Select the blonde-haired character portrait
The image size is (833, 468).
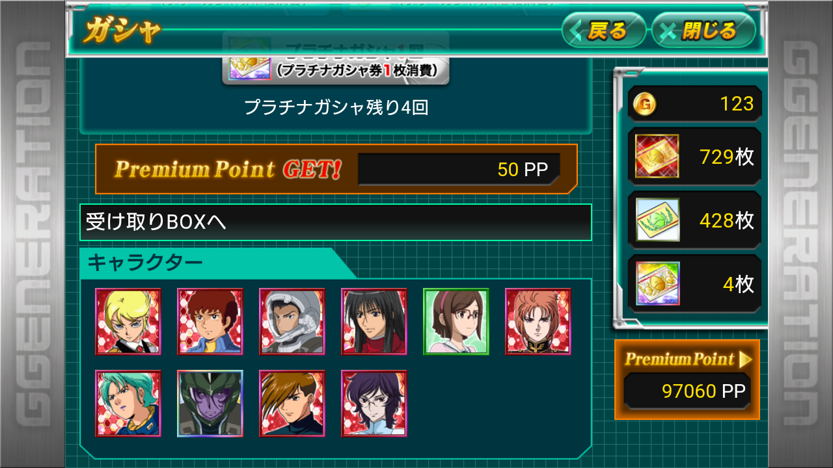128,322
